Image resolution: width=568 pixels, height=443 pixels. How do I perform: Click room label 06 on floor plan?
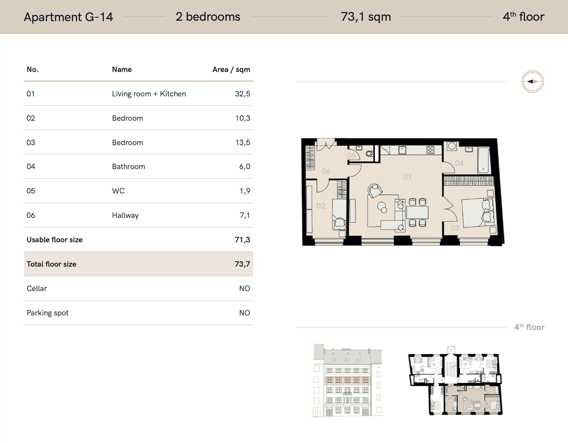pyautogui.click(x=326, y=171)
